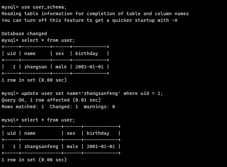227x167 pixels.
Task: Click the "name" header in second table
Action: point(30,133)
